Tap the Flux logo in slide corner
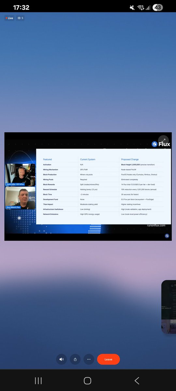The image size is (176, 391). 161,144
